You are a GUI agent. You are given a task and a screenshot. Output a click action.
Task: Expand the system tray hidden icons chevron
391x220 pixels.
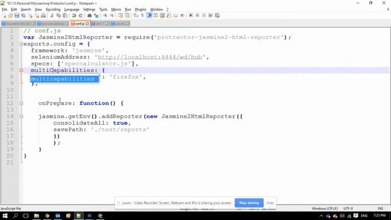pos(321,216)
